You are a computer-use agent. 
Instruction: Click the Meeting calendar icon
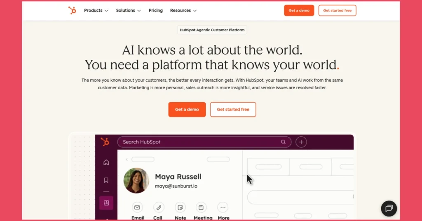click(201, 207)
